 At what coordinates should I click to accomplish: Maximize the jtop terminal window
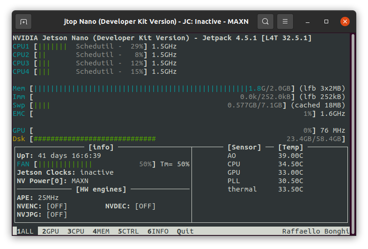pos(326,21)
